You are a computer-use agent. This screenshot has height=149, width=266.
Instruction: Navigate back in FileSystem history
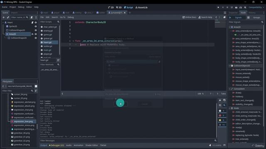click(3, 86)
